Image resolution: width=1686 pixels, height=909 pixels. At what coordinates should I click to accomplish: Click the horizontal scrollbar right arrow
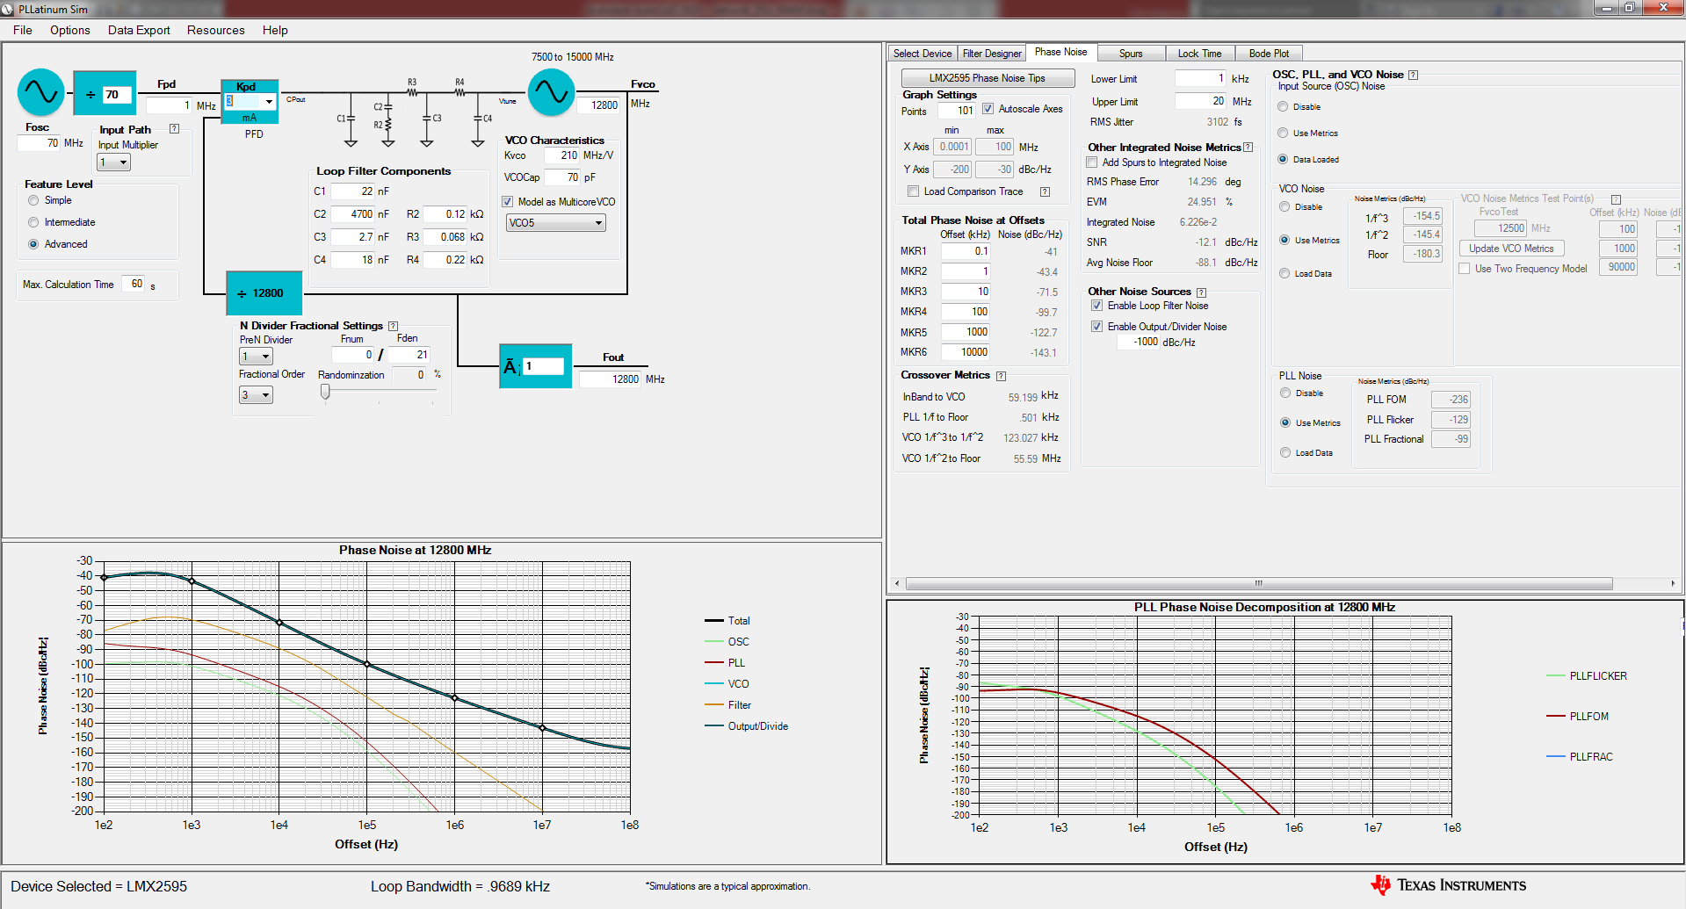(1673, 583)
